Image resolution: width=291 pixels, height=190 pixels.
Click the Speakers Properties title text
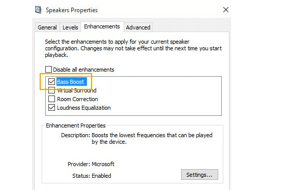72,10
